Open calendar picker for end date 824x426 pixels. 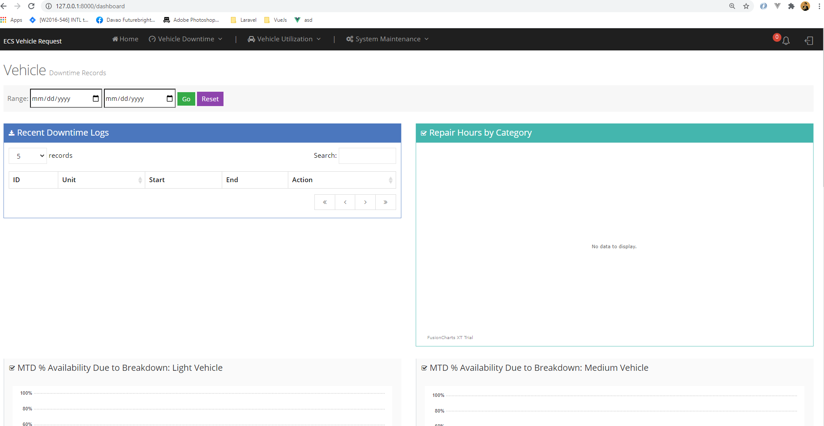click(x=170, y=99)
